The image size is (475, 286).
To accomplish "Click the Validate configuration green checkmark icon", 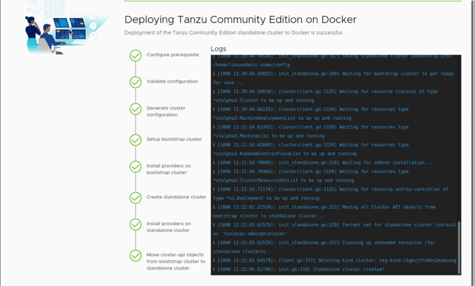I will [x=135, y=82].
